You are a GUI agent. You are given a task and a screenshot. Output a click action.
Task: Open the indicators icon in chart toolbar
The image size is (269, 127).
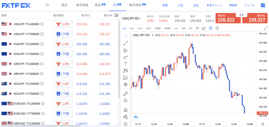(x=204, y=28)
